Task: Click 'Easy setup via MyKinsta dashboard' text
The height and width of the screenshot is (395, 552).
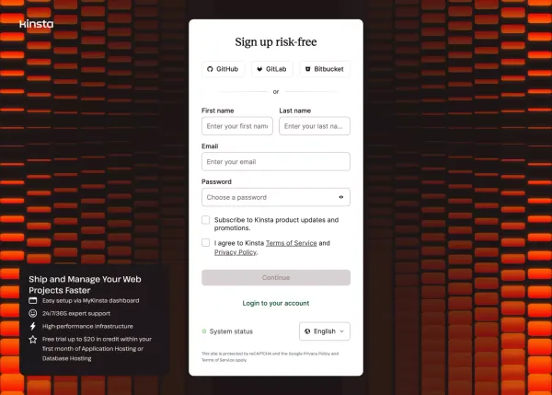Action: 91,300
